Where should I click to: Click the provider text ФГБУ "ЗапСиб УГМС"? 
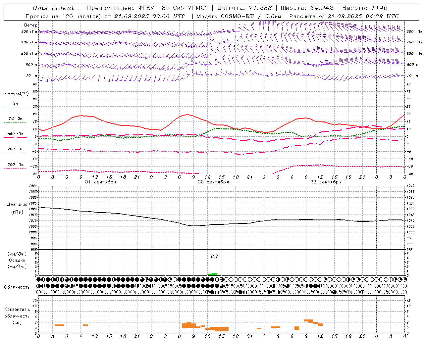pyautogui.click(x=174, y=8)
